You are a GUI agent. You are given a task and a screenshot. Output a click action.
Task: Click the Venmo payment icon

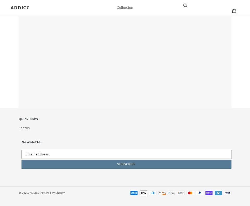218,193
